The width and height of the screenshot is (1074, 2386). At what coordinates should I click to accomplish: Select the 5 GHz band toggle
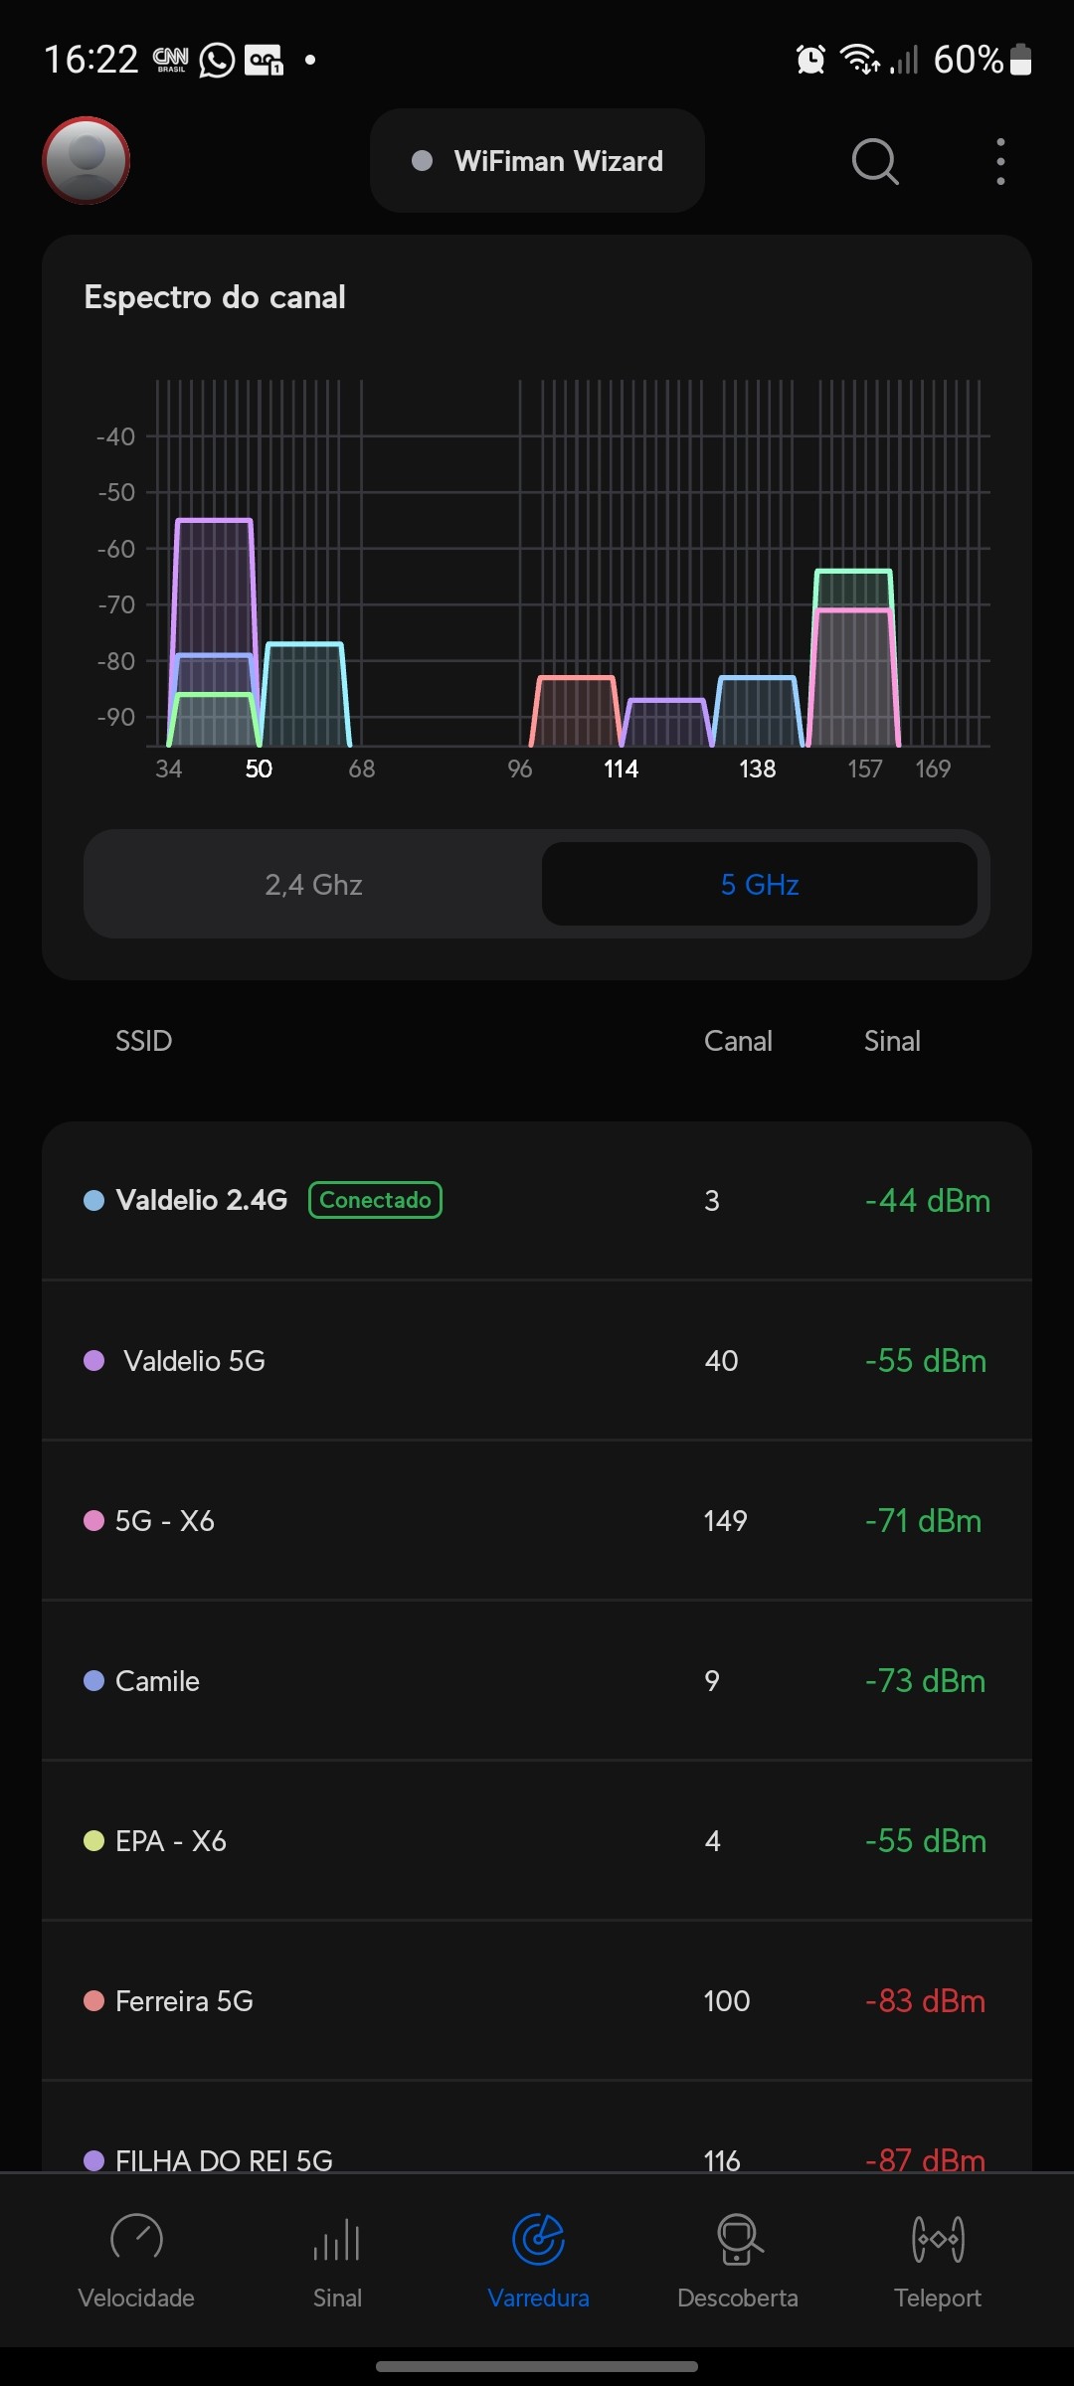point(760,885)
